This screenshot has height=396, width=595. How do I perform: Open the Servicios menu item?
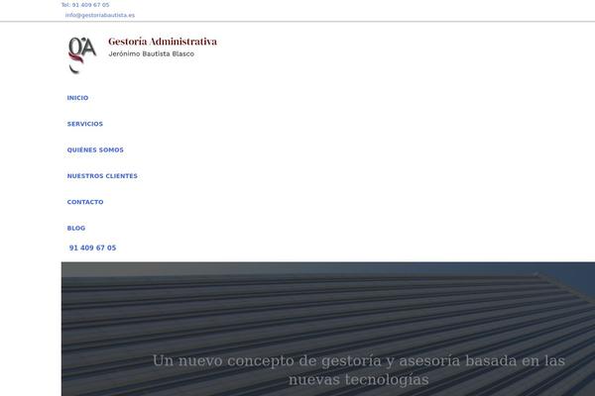(85, 124)
